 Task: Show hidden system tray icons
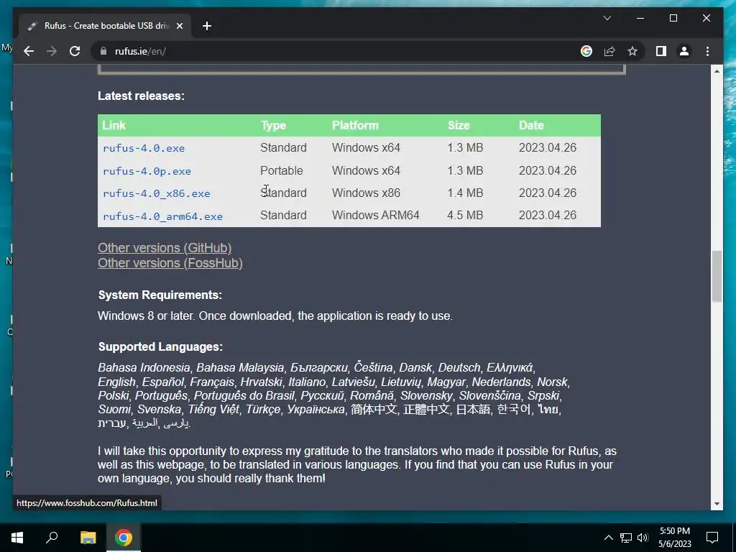(608, 538)
